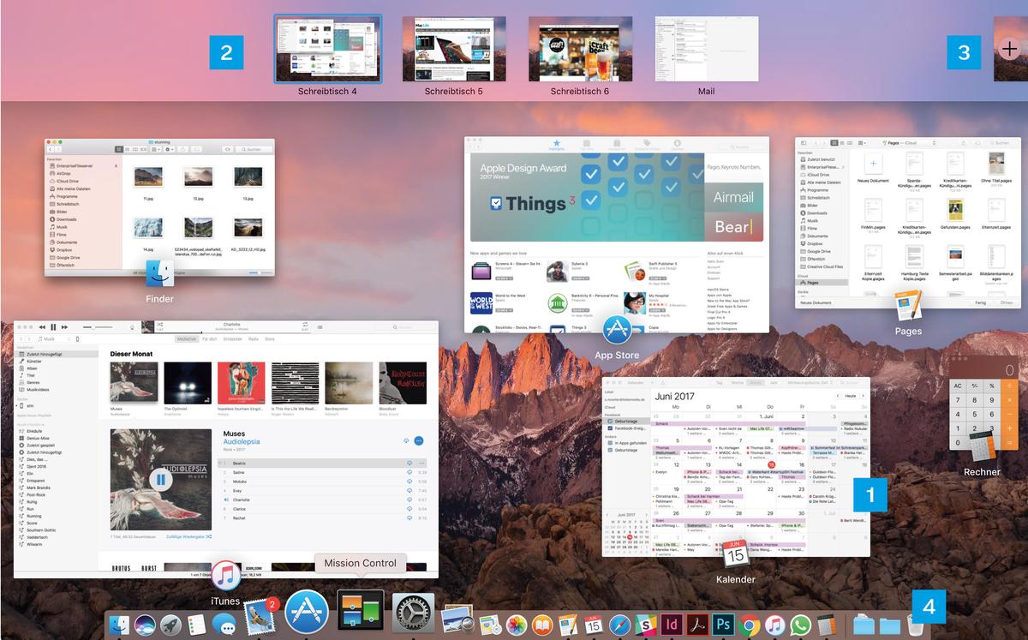Click 'Neues Dokument' tile in the Pages window
This screenshot has height=640, width=1028.
(x=873, y=169)
